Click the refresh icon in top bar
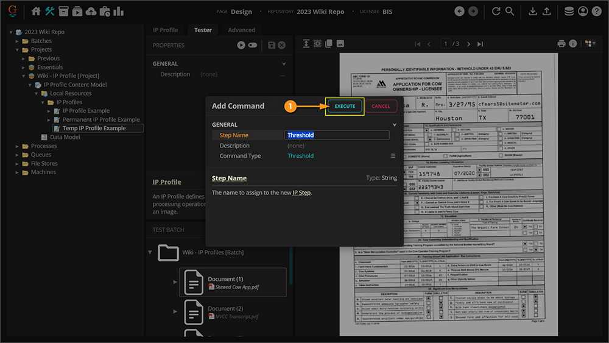 tap(496, 12)
